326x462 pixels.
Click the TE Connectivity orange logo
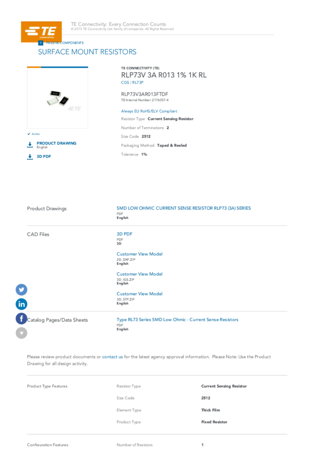tap(41, 32)
